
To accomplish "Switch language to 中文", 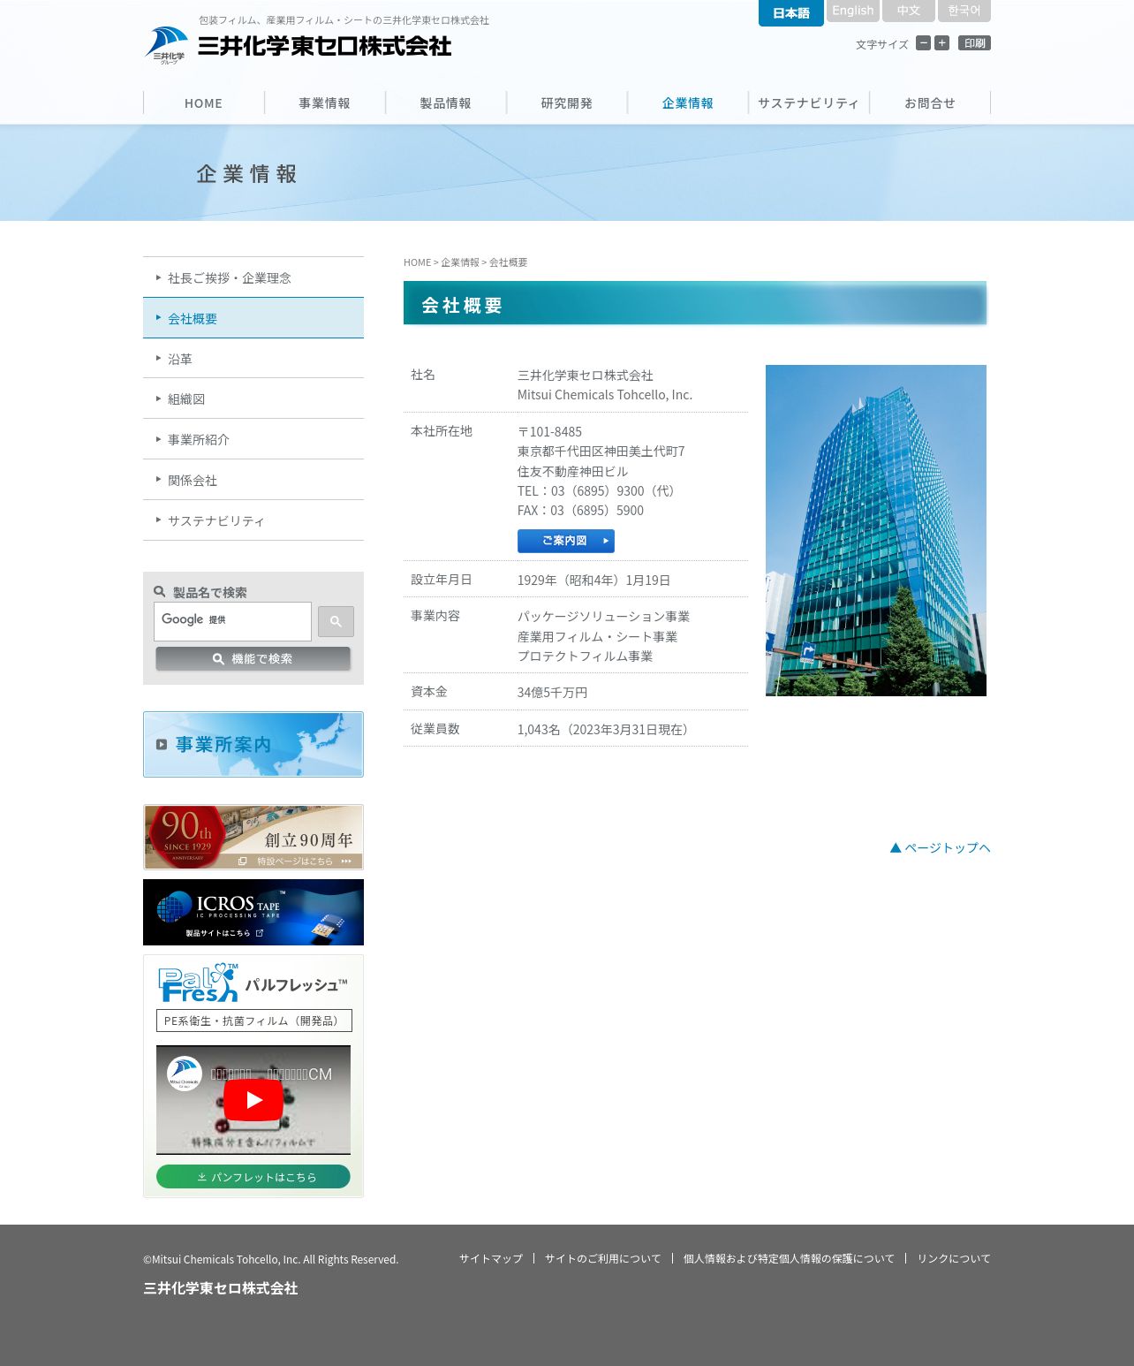I will coord(909,11).
